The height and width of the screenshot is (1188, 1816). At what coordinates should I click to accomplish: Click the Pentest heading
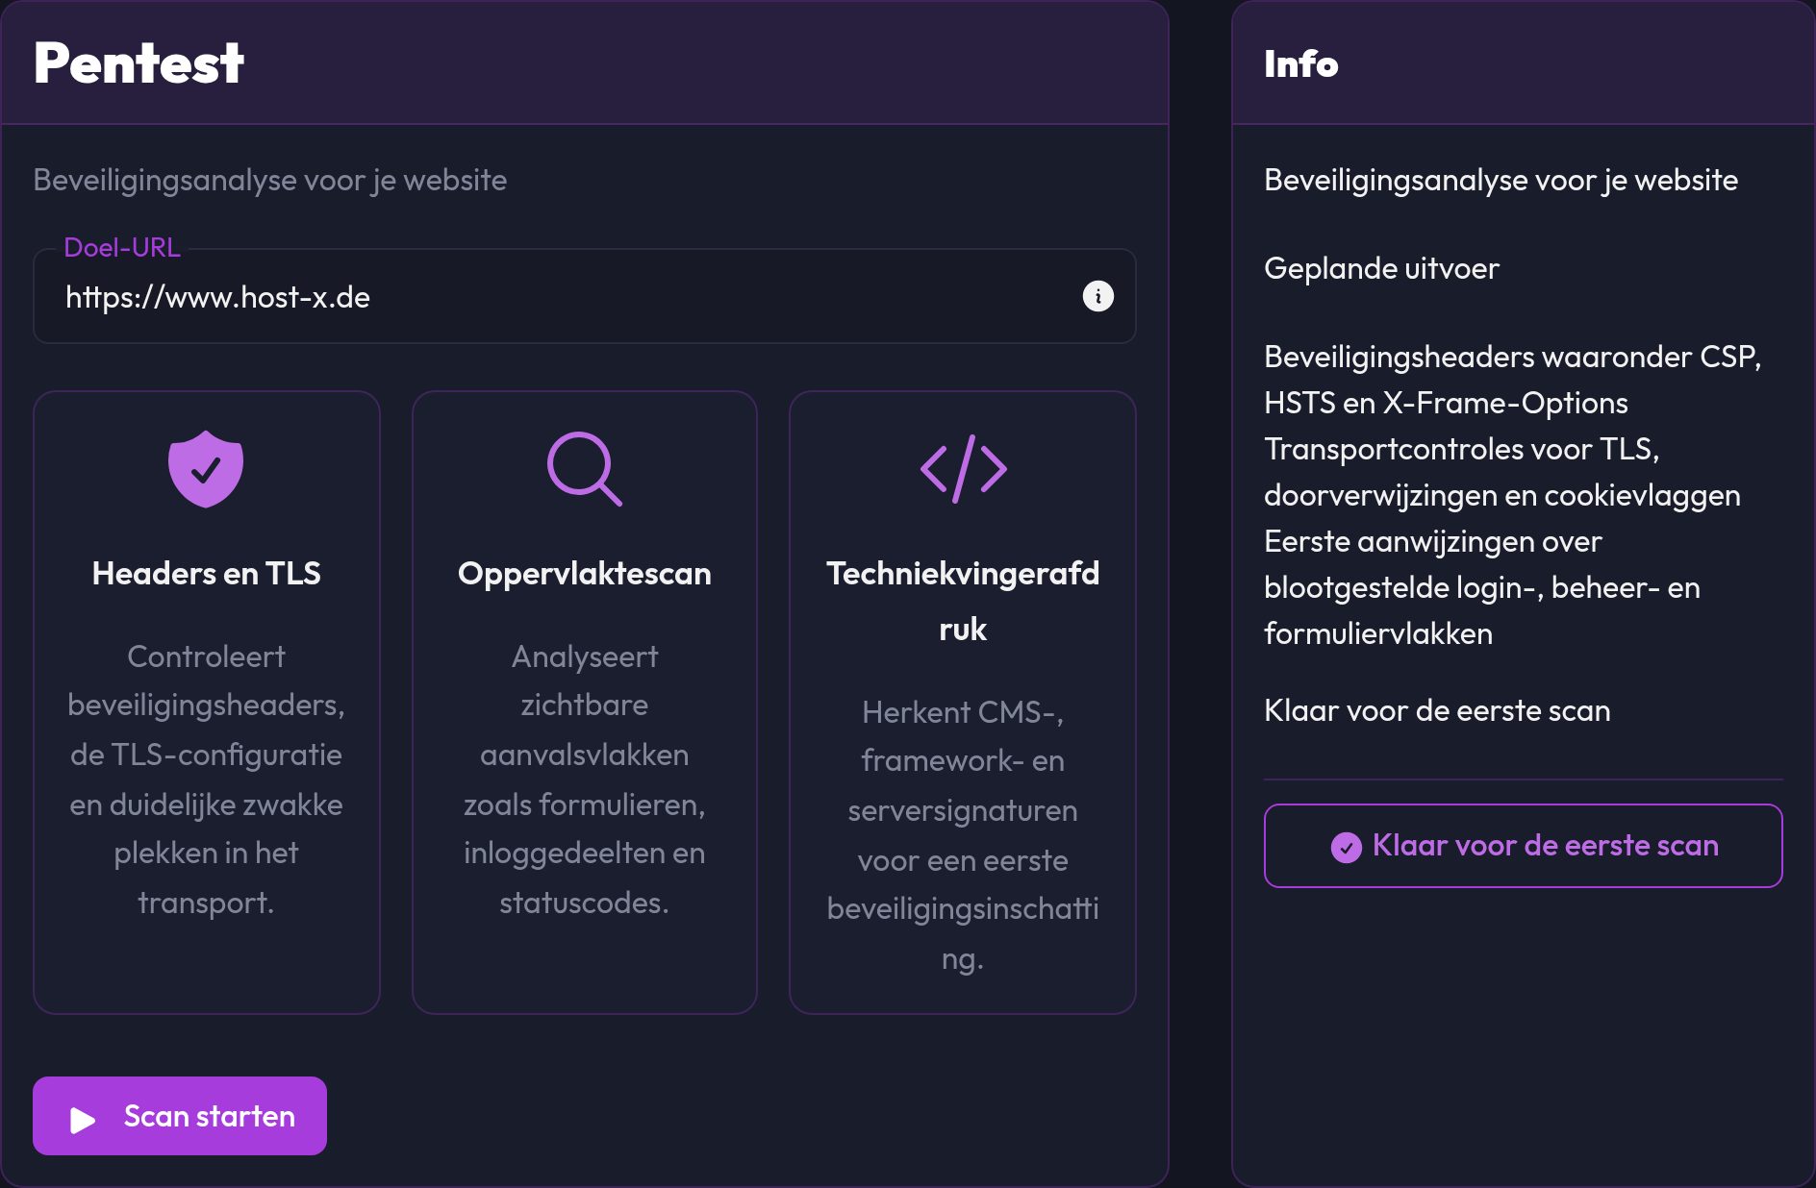(x=139, y=63)
